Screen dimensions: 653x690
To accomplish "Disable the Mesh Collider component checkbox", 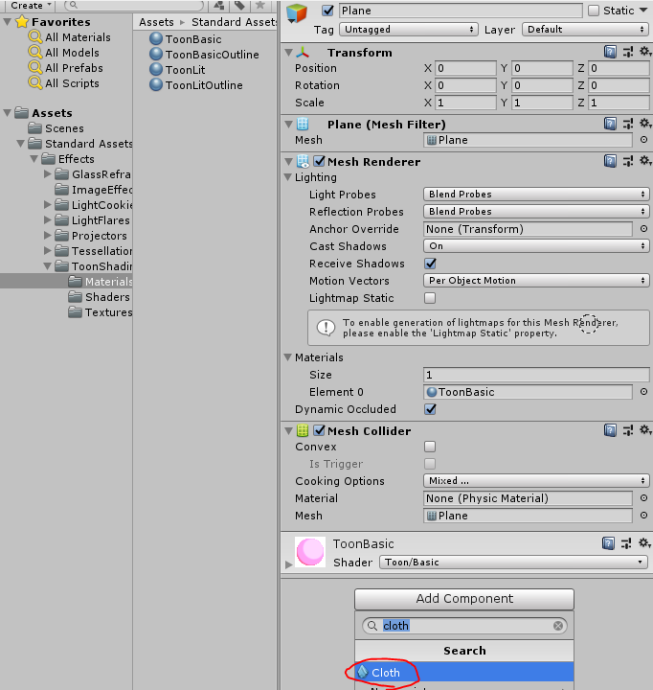I will click(319, 430).
